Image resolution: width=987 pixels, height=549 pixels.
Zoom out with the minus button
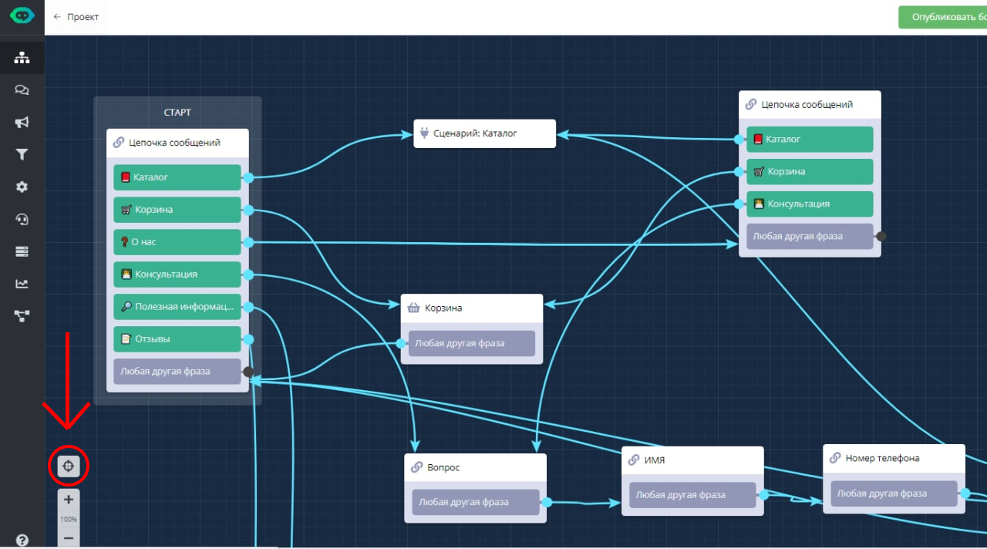[69, 537]
